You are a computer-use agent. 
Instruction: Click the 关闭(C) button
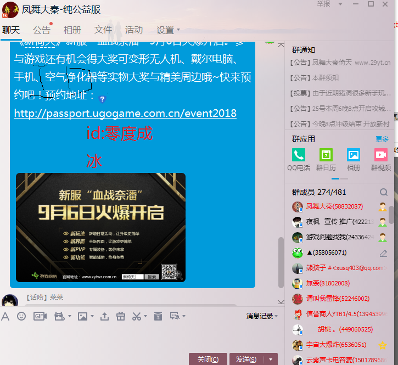[x=208, y=360]
